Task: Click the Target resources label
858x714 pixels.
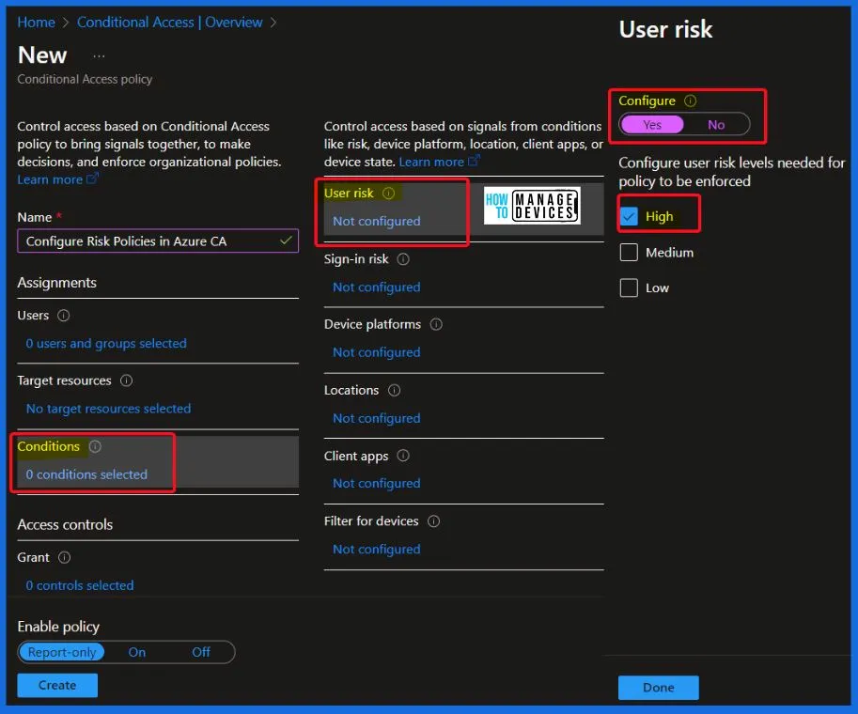Action: [x=64, y=380]
